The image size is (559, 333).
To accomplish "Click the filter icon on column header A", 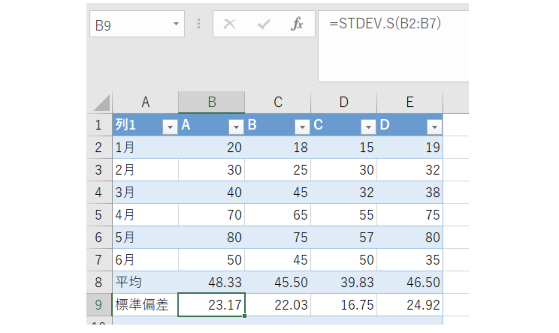I will tap(236, 126).
